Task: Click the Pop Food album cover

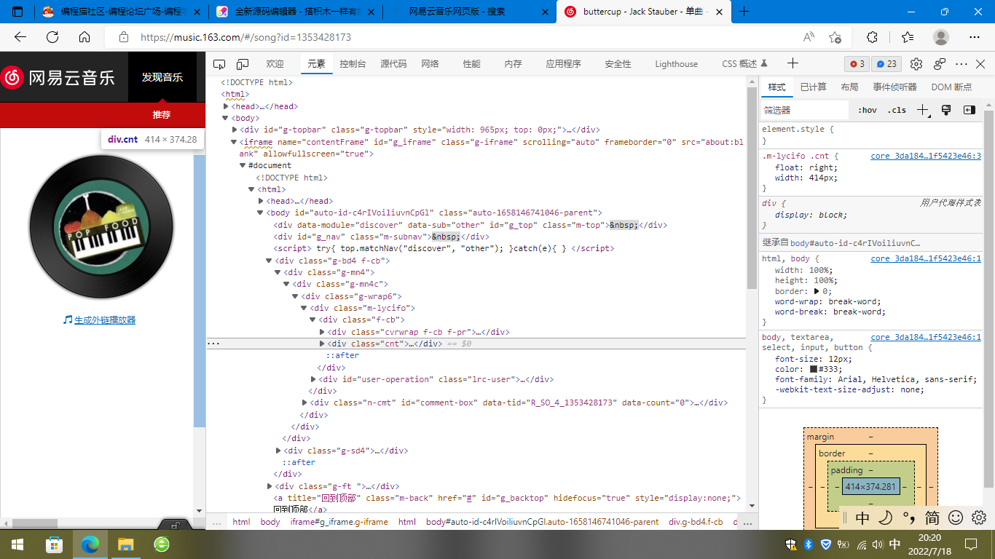Action: pos(101,227)
